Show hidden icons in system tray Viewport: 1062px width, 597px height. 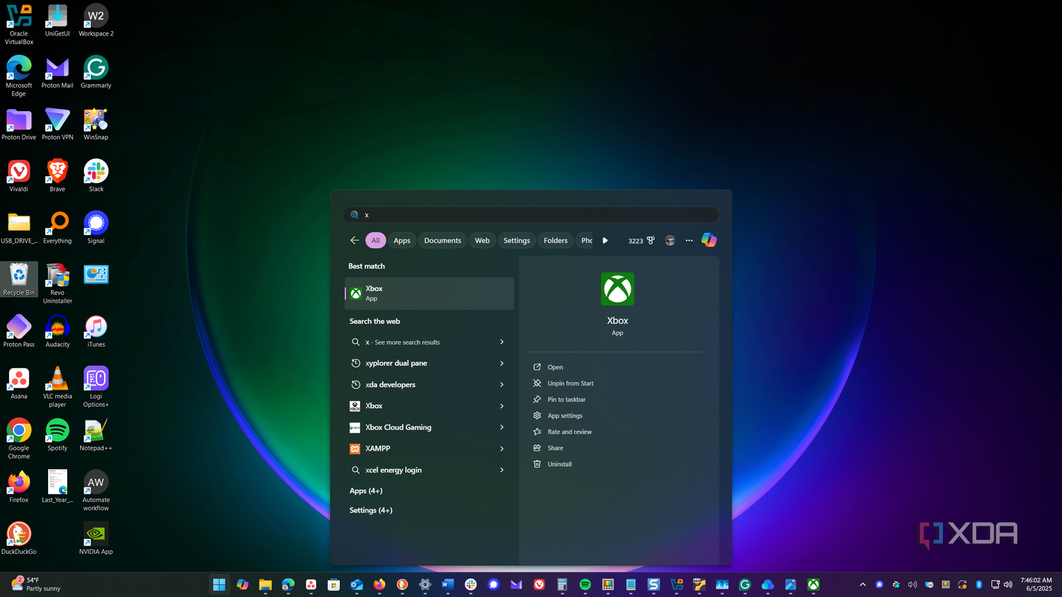pos(862,584)
